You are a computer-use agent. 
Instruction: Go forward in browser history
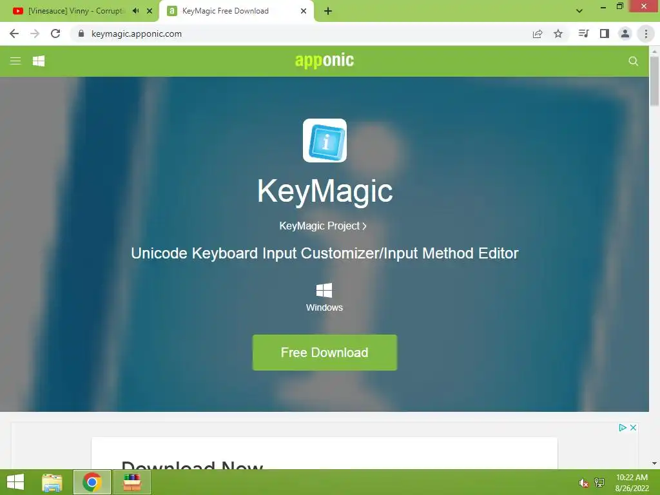point(35,34)
